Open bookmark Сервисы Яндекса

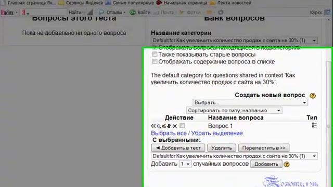coord(81,3)
